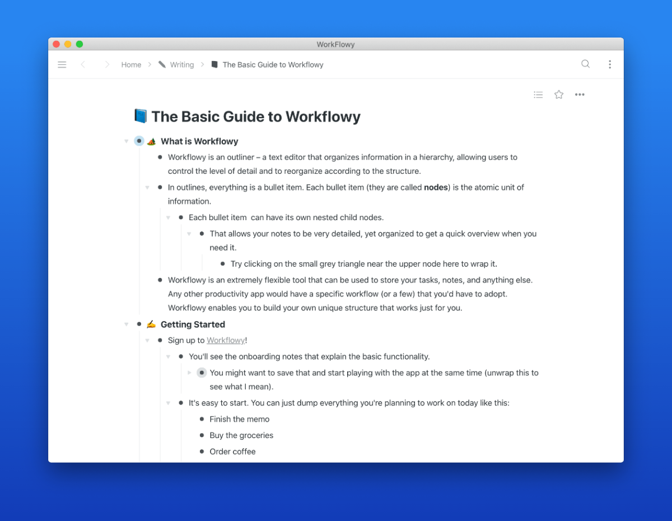Collapse the 'In outlines, everything is a bullet' node
Image resolution: width=672 pixels, height=521 pixels.
tap(147, 188)
